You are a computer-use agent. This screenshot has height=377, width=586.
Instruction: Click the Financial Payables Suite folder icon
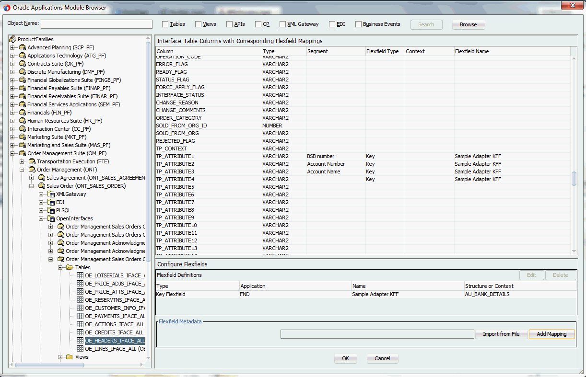pyautogui.click(x=23, y=88)
